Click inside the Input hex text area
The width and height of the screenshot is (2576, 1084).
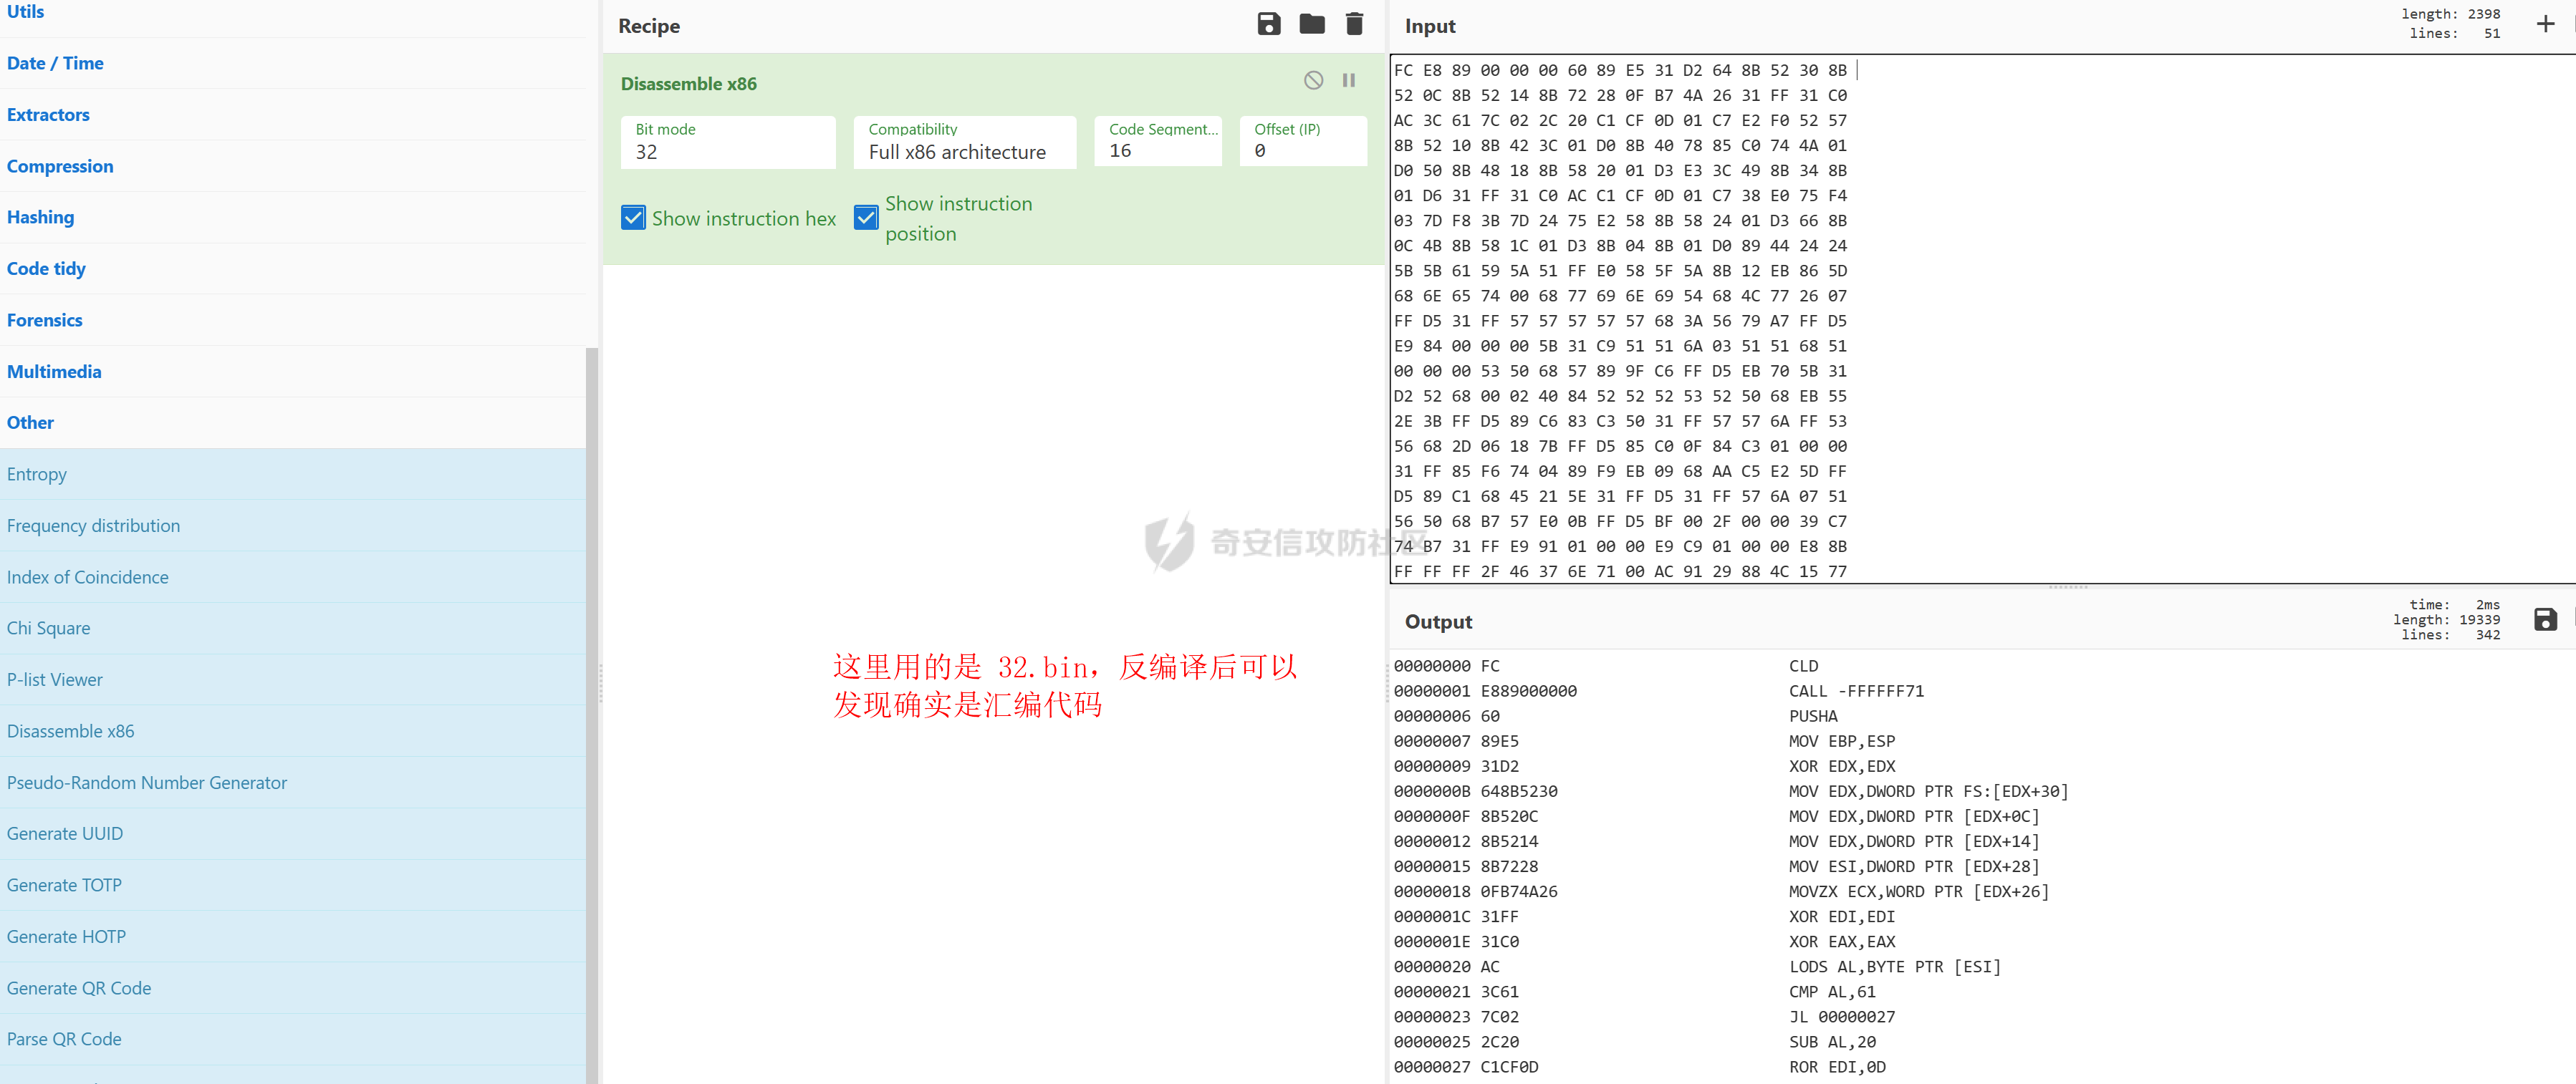point(1982,320)
